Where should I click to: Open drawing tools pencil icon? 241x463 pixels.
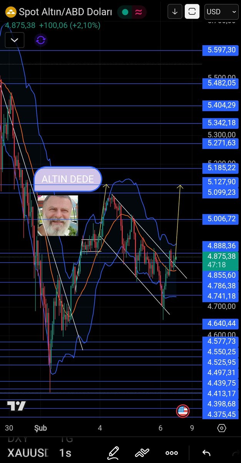click(x=113, y=453)
